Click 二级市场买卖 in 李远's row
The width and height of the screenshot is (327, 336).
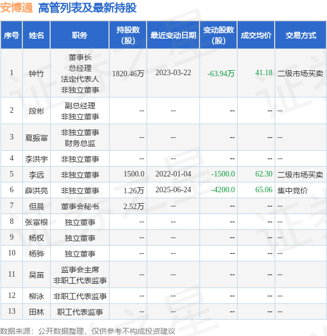coord(300,175)
